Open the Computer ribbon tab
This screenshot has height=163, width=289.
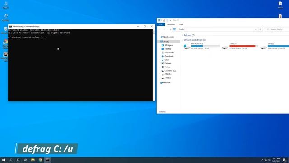pyautogui.click(x=171, y=24)
